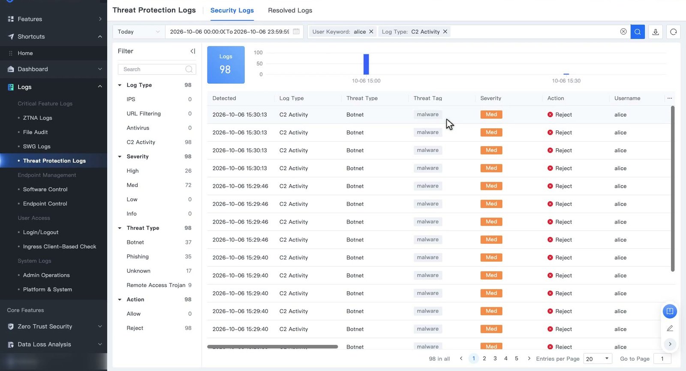Click the Data Loss Analysis icon
Viewport: 686px width, 371px height.
point(11,344)
